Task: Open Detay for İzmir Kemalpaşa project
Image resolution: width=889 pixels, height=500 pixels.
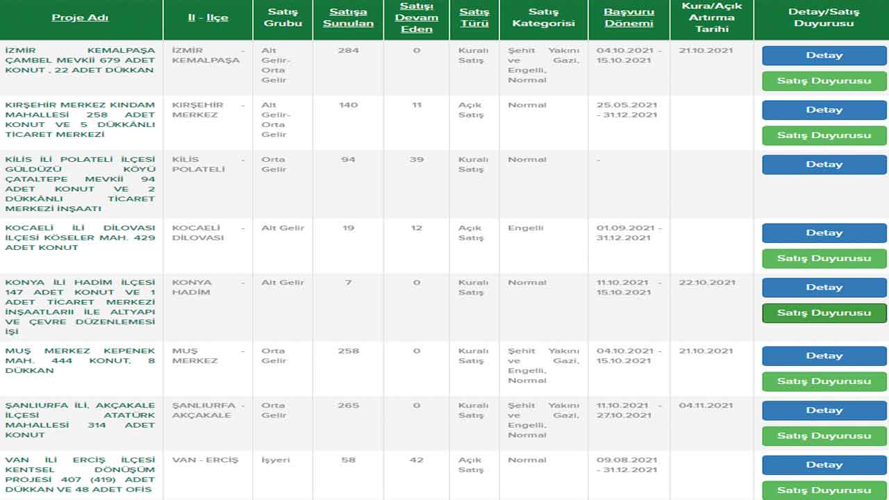Action: [824, 56]
